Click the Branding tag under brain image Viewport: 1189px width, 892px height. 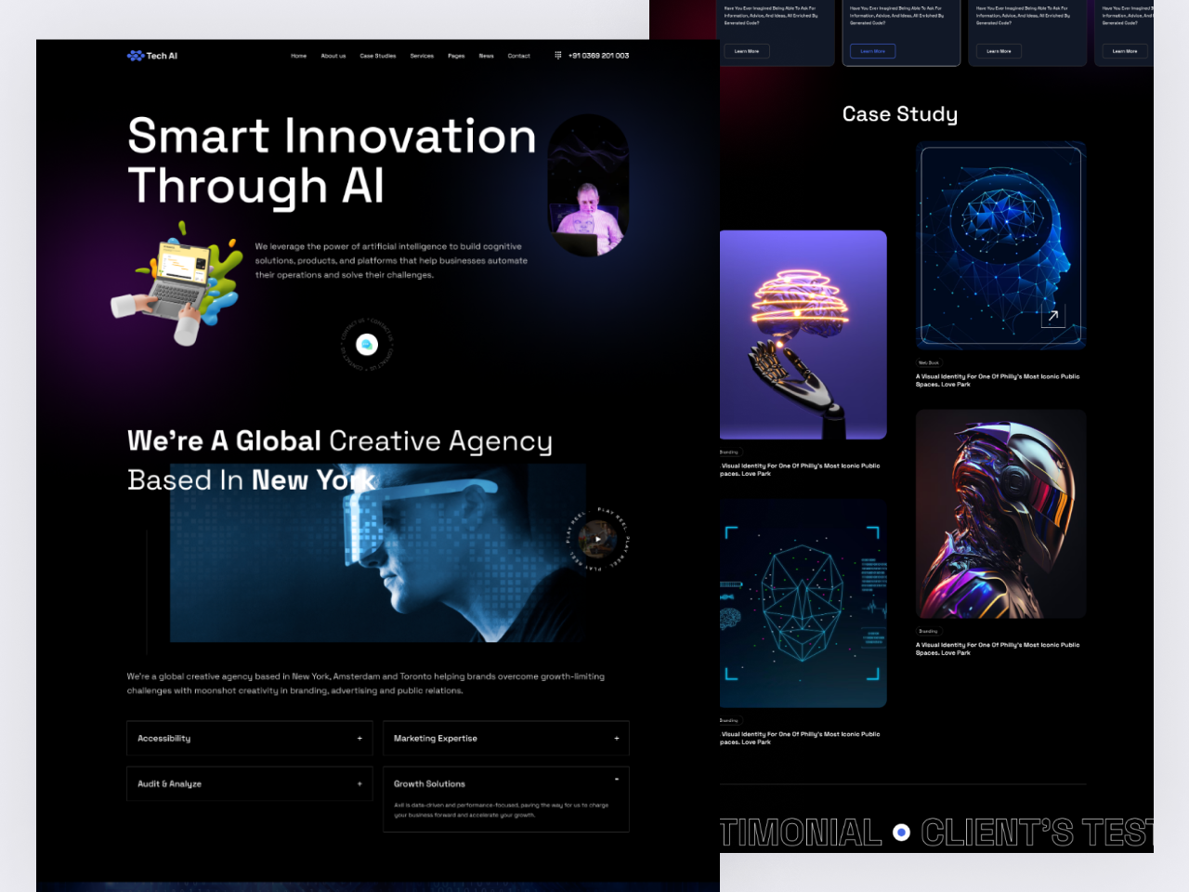[x=729, y=453]
